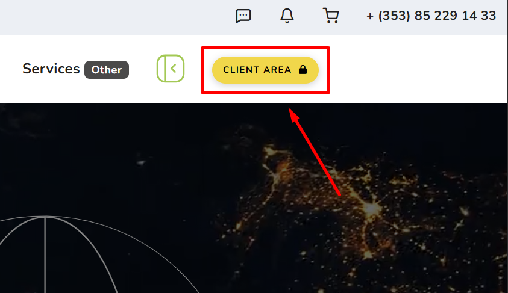The width and height of the screenshot is (508, 293).
Task: Click the country code (353) in phone number
Action: (x=396, y=16)
